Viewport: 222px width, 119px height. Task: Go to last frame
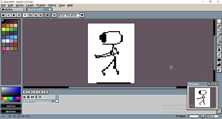pyautogui.click(x=46, y=92)
